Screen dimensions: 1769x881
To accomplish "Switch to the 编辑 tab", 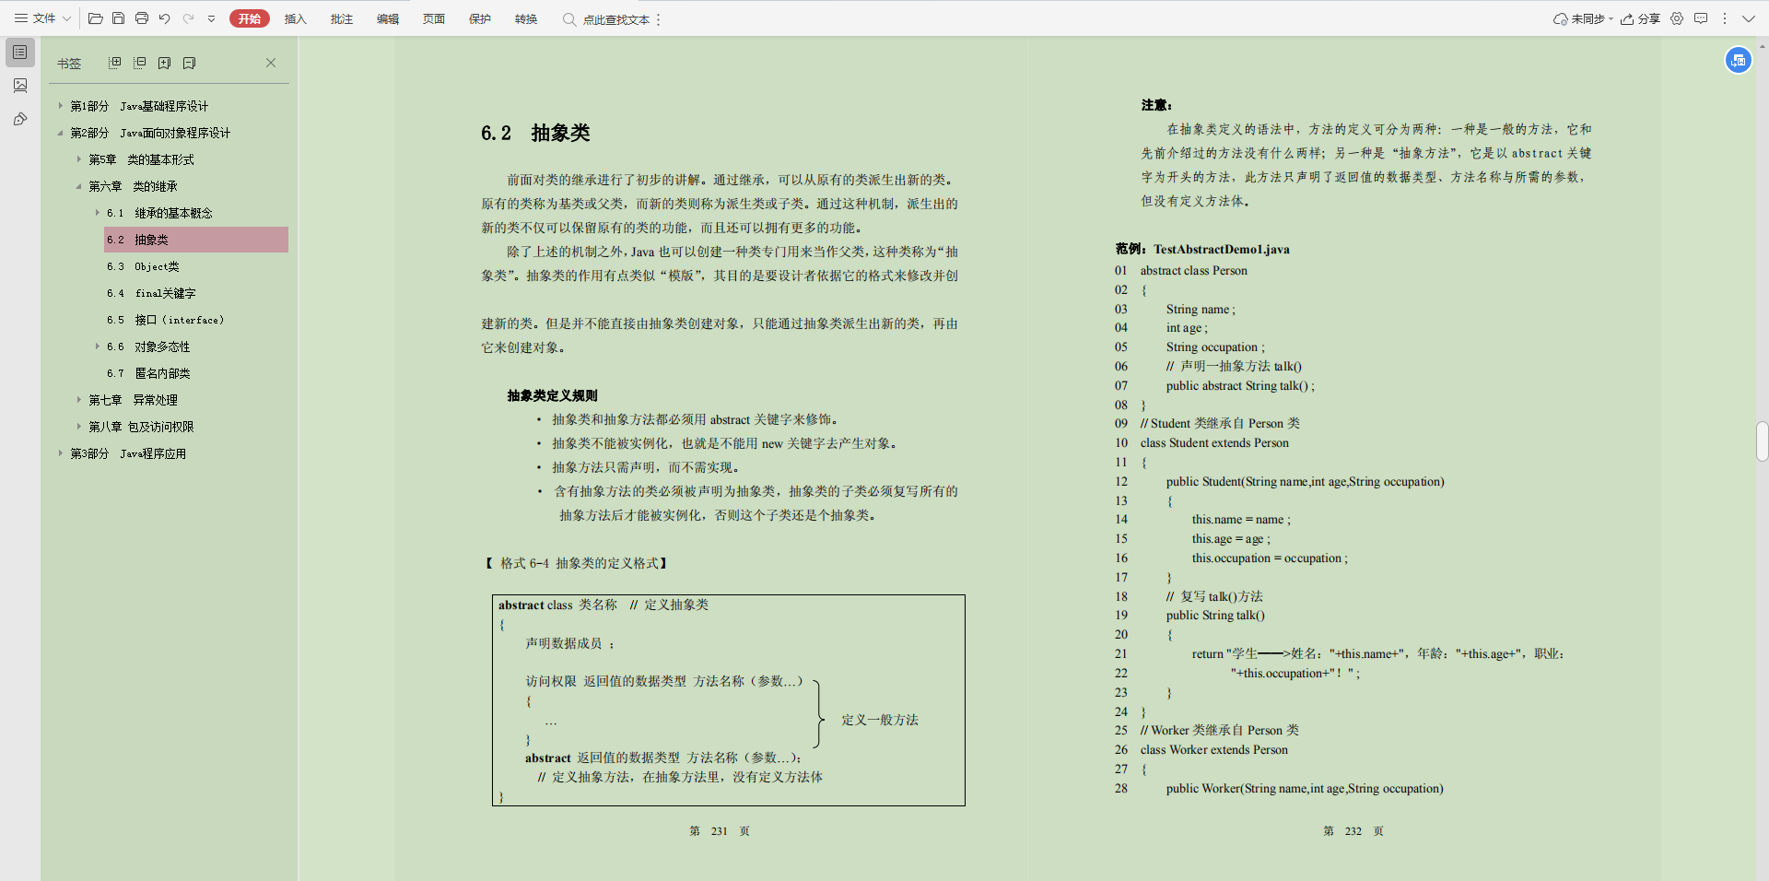I will pyautogui.click(x=387, y=18).
